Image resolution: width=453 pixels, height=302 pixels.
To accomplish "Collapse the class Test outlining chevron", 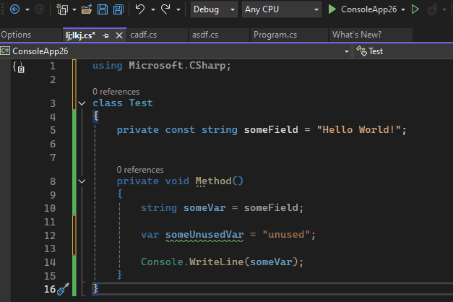I will (x=82, y=103).
